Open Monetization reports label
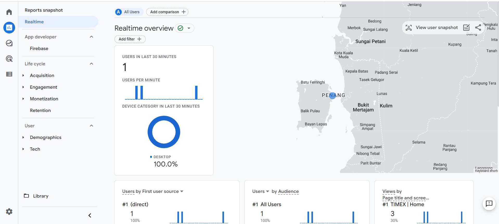 pos(44,99)
